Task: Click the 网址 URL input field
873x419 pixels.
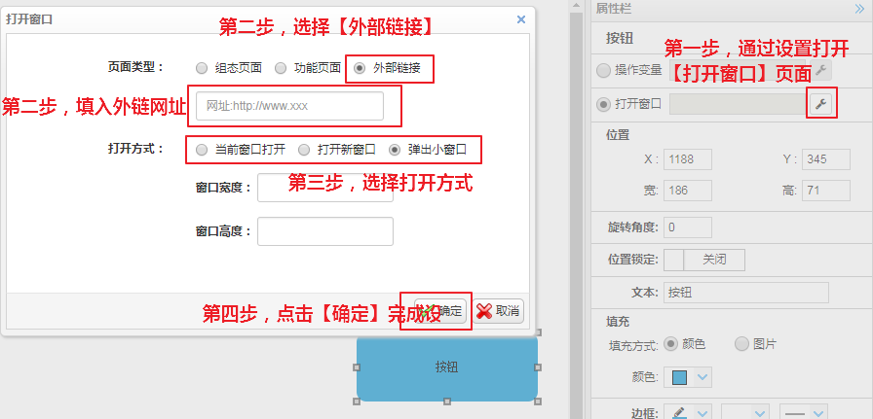Action: coord(289,106)
